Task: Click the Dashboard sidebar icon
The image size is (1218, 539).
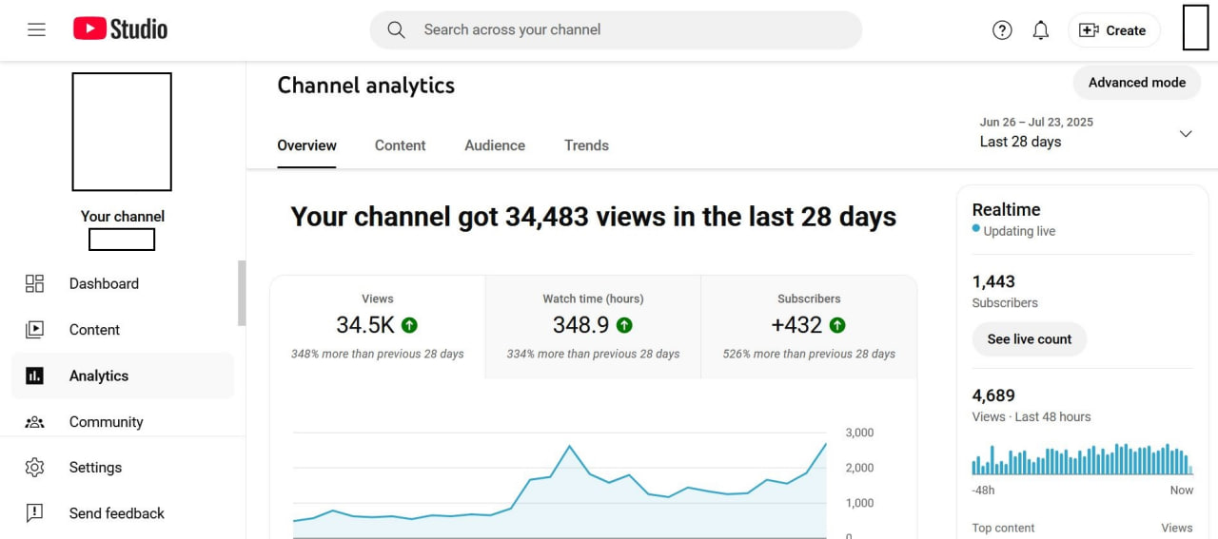Action: tap(34, 283)
